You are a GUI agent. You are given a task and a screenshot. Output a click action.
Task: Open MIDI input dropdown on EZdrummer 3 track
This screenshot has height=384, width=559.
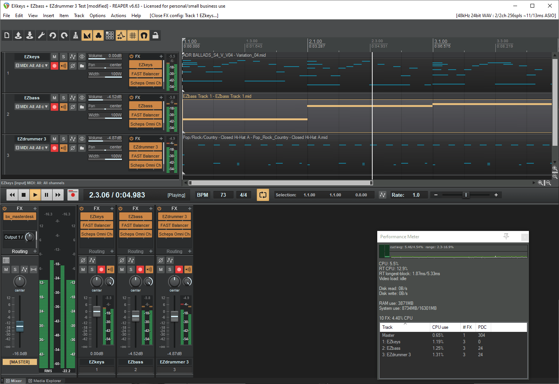[32, 148]
